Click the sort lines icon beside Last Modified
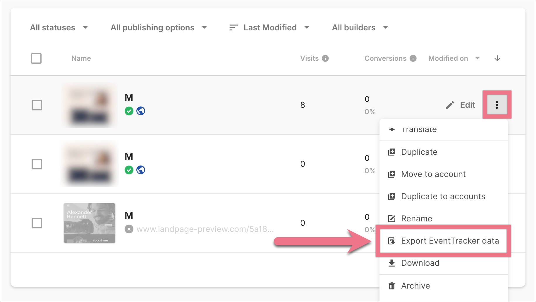536x302 pixels. pos(233,27)
